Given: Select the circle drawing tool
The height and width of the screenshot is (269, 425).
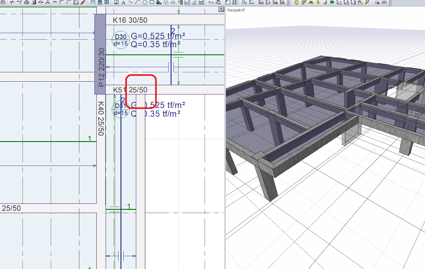Looking at the screenshot, I should coord(145,2).
